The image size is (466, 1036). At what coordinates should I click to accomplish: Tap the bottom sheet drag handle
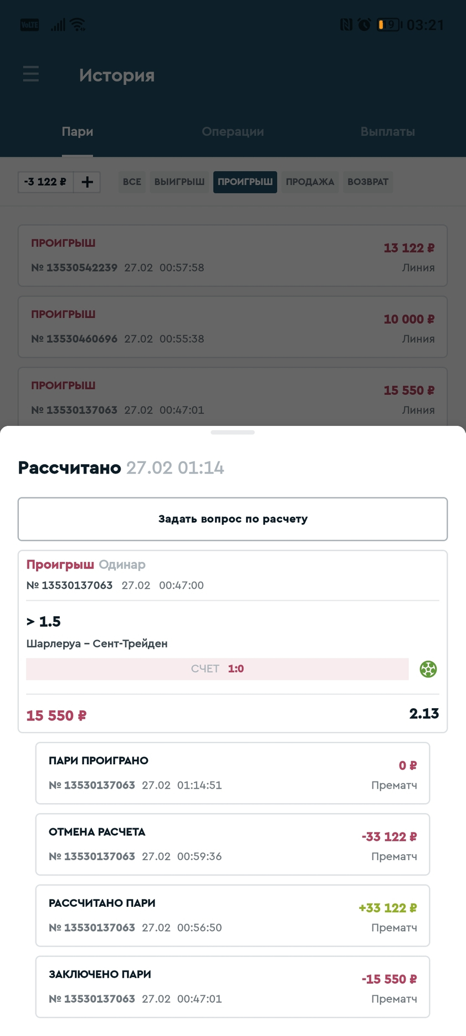click(233, 432)
